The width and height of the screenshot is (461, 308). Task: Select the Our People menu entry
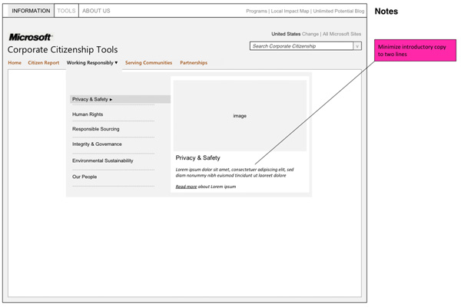[x=85, y=177]
